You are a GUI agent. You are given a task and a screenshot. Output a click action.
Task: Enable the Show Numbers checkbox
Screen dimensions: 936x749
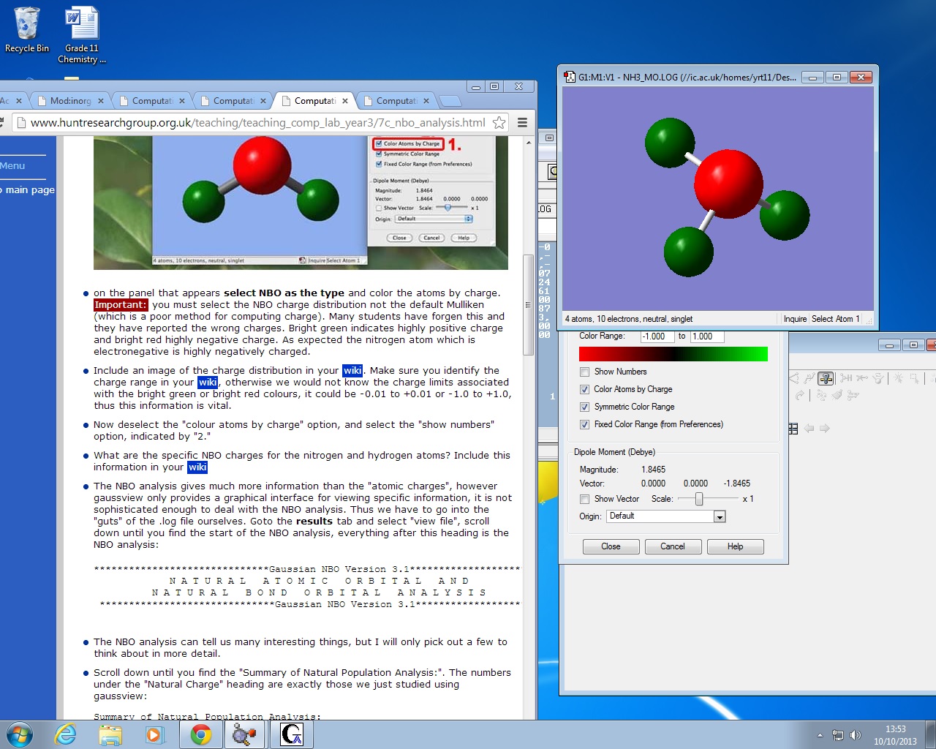point(584,372)
